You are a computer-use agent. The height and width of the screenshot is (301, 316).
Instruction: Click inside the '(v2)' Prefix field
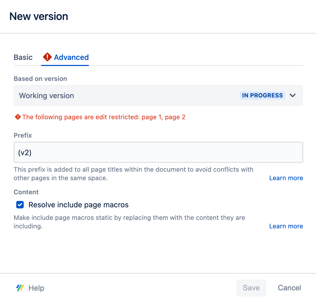coord(158,152)
